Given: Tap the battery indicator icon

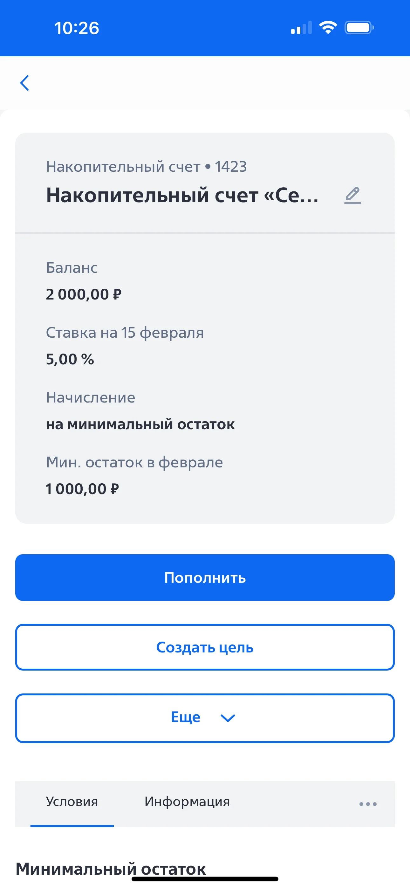Looking at the screenshot, I should coord(359,28).
